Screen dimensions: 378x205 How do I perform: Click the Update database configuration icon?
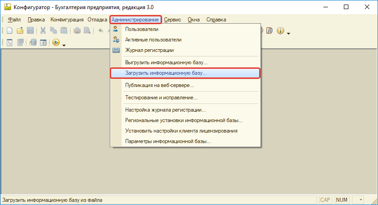[x=33, y=43]
